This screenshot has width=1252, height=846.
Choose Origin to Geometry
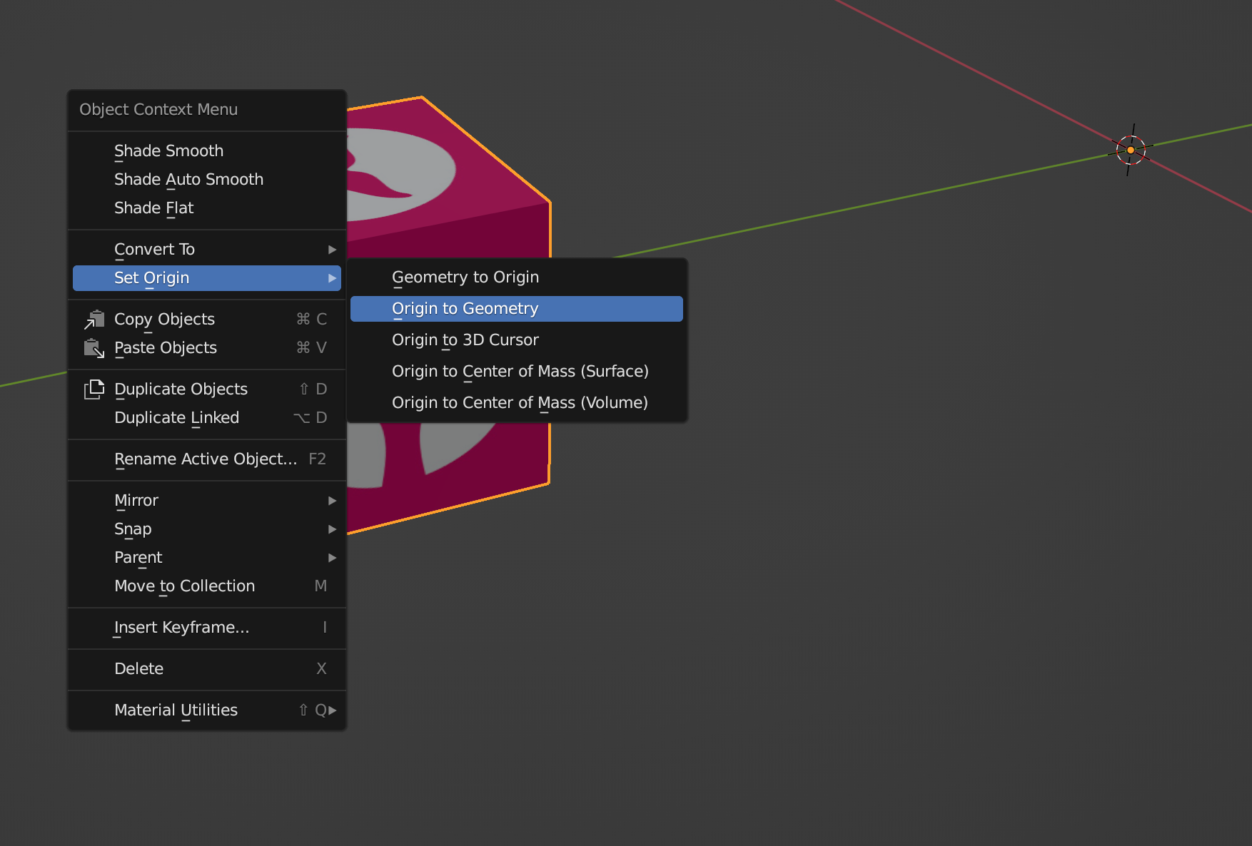(465, 308)
